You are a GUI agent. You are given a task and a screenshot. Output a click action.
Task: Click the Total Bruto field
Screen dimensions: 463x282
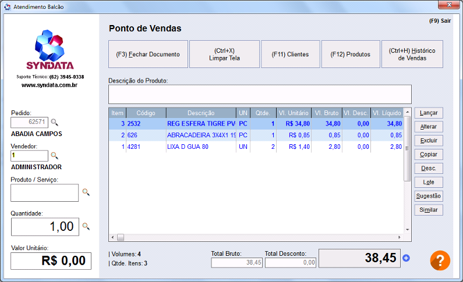click(x=236, y=263)
